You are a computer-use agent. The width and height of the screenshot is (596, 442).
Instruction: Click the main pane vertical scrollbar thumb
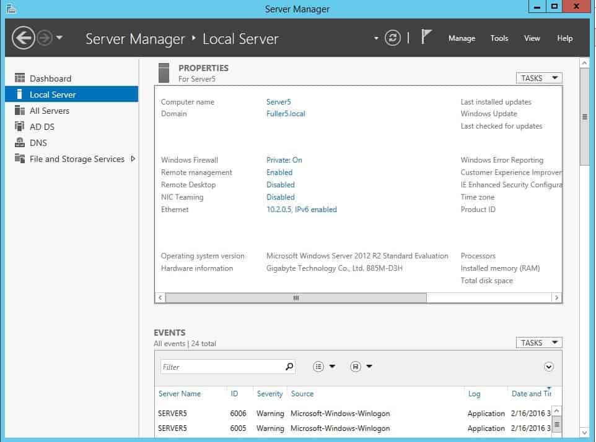[x=585, y=117]
